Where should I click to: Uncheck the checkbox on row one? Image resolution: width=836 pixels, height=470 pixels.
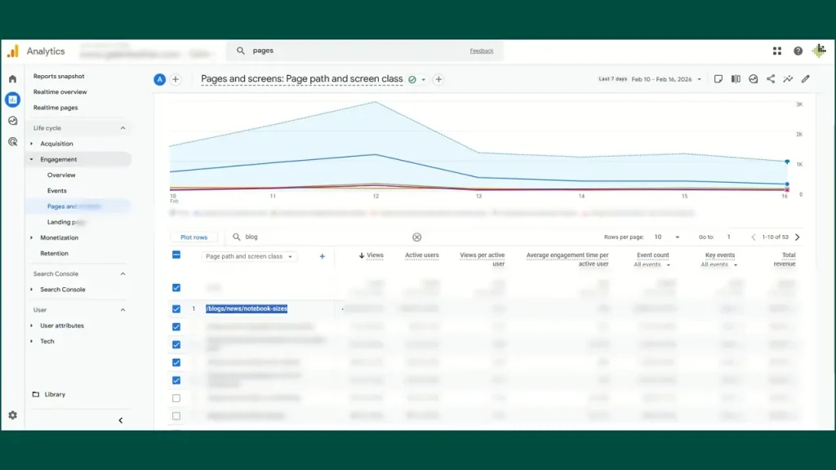pos(176,309)
